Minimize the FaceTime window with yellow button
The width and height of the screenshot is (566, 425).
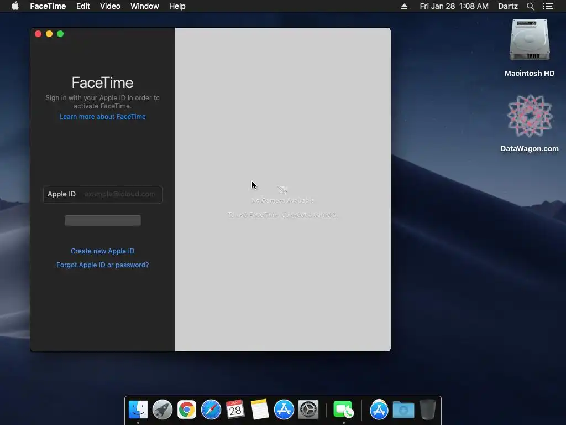[x=49, y=34]
